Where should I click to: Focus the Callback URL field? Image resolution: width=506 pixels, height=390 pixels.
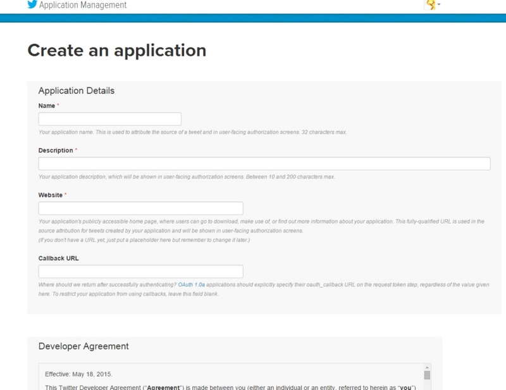140,272
